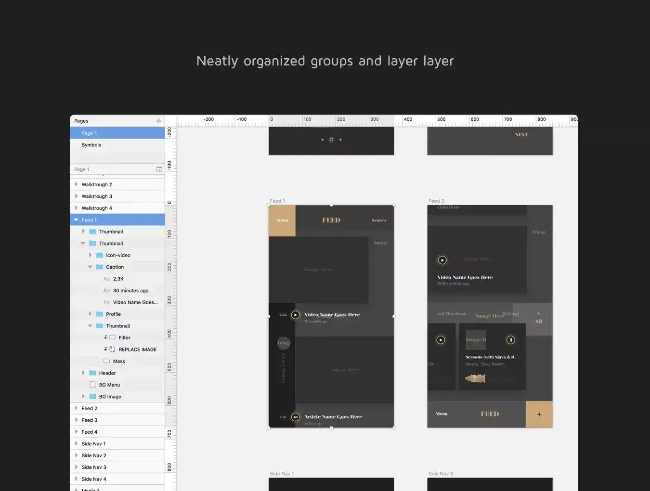Screen dimensions: 650x491
Task: Collapse the Feed 1 artboard layer
Action: (x=76, y=220)
